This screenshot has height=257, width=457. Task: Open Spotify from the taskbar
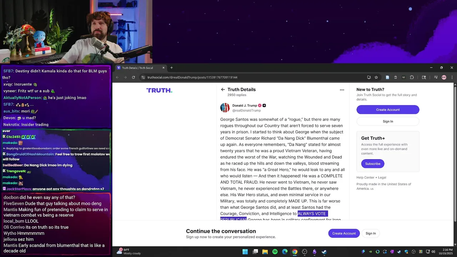275,252
